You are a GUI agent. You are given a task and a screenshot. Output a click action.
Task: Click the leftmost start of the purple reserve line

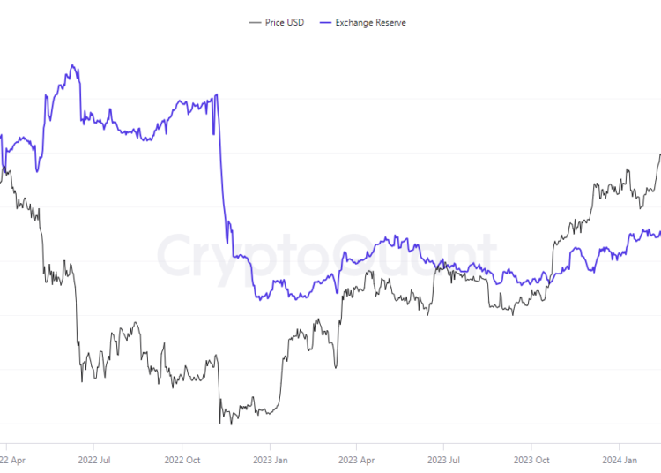coord(1,135)
